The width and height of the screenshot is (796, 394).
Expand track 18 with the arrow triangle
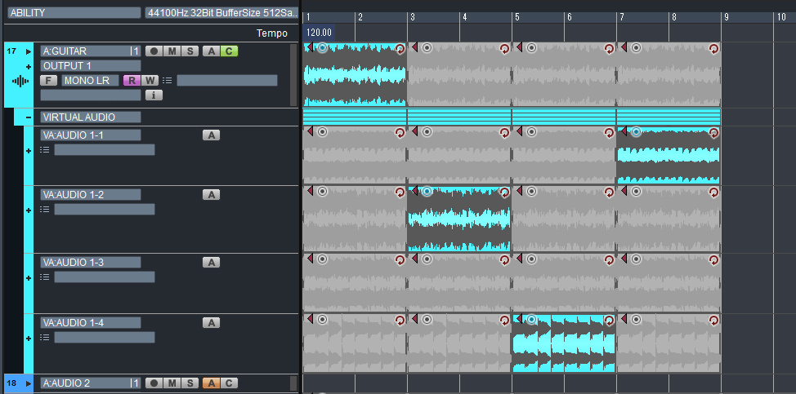click(x=29, y=383)
